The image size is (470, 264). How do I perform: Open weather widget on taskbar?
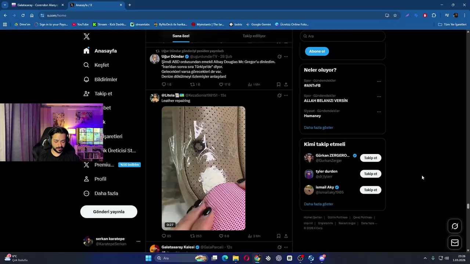click(16, 258)
